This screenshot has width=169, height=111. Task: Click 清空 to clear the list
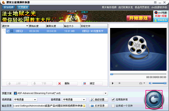pos(92,83)
